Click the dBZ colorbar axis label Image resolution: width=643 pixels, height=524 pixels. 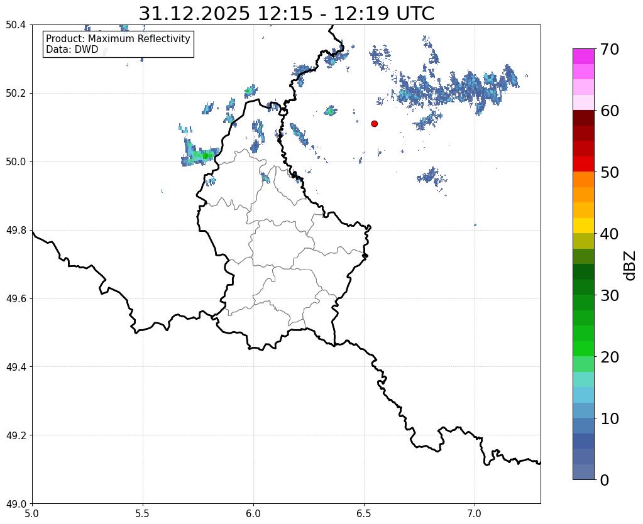pos(630,265)
